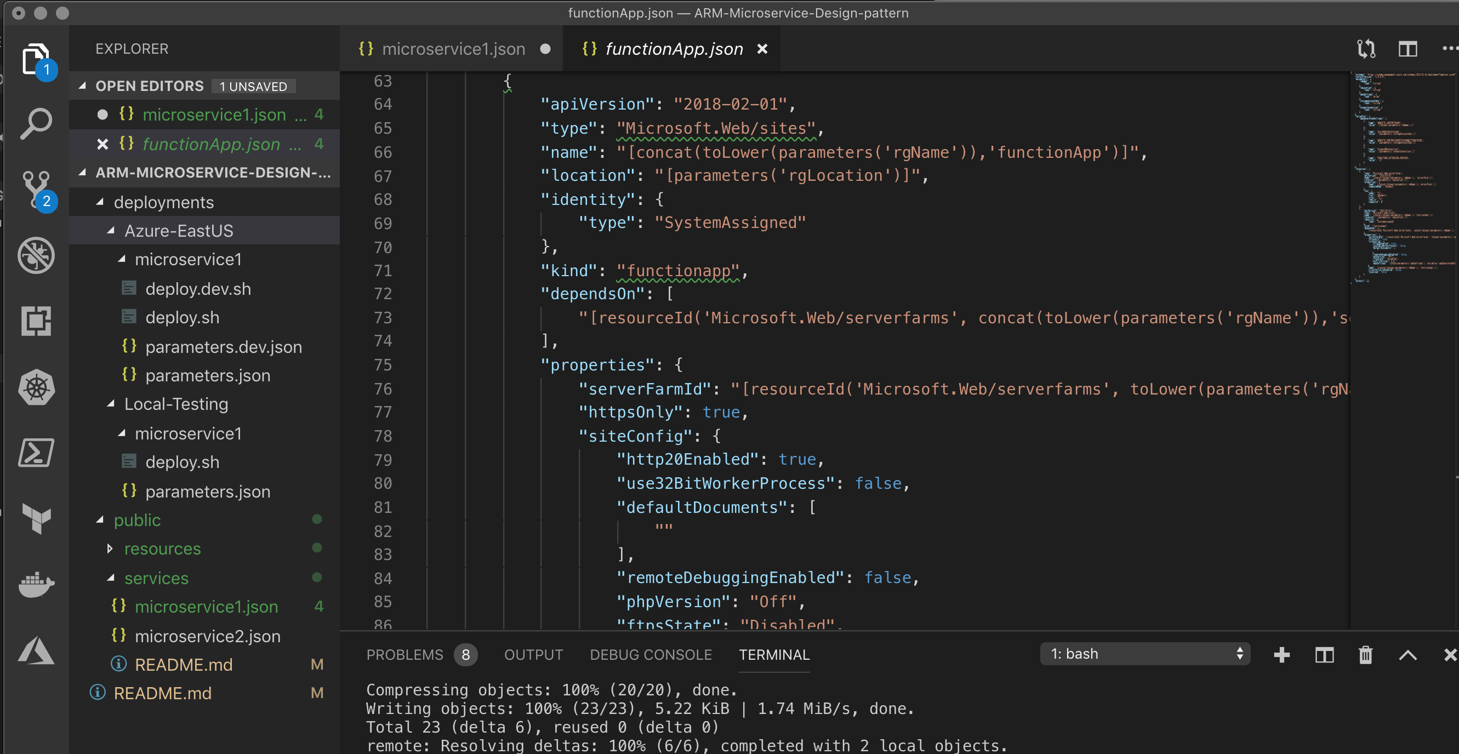Switch to the DEBUG CONSOLE tab
Screen dimensions: 1459x754
point(651,655)
